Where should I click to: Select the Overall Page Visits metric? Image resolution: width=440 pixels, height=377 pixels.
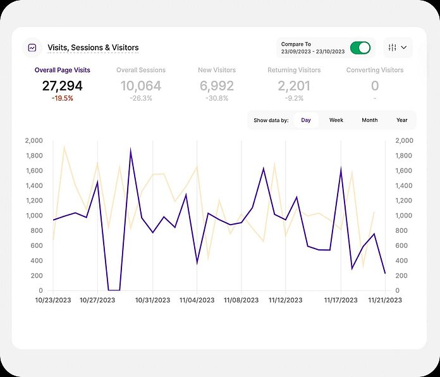click(63, 70)
